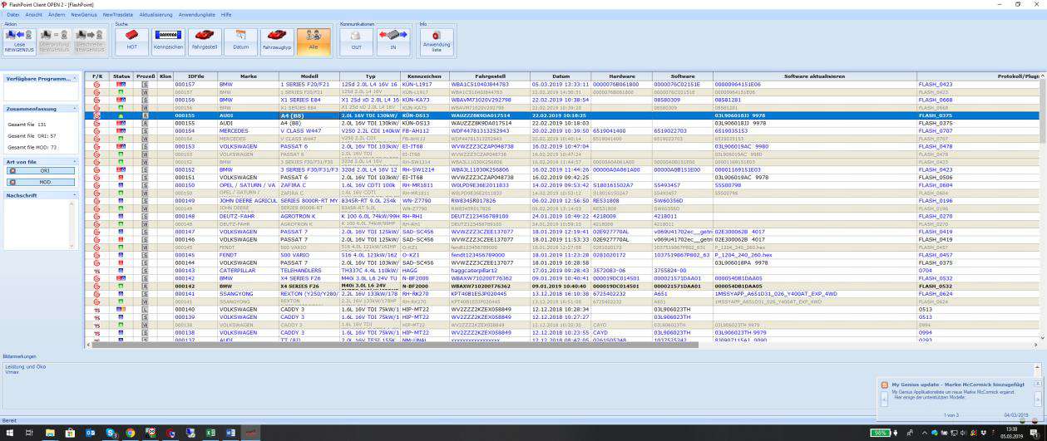
Task: Collapse the Art von file panel
Action: 75,160
